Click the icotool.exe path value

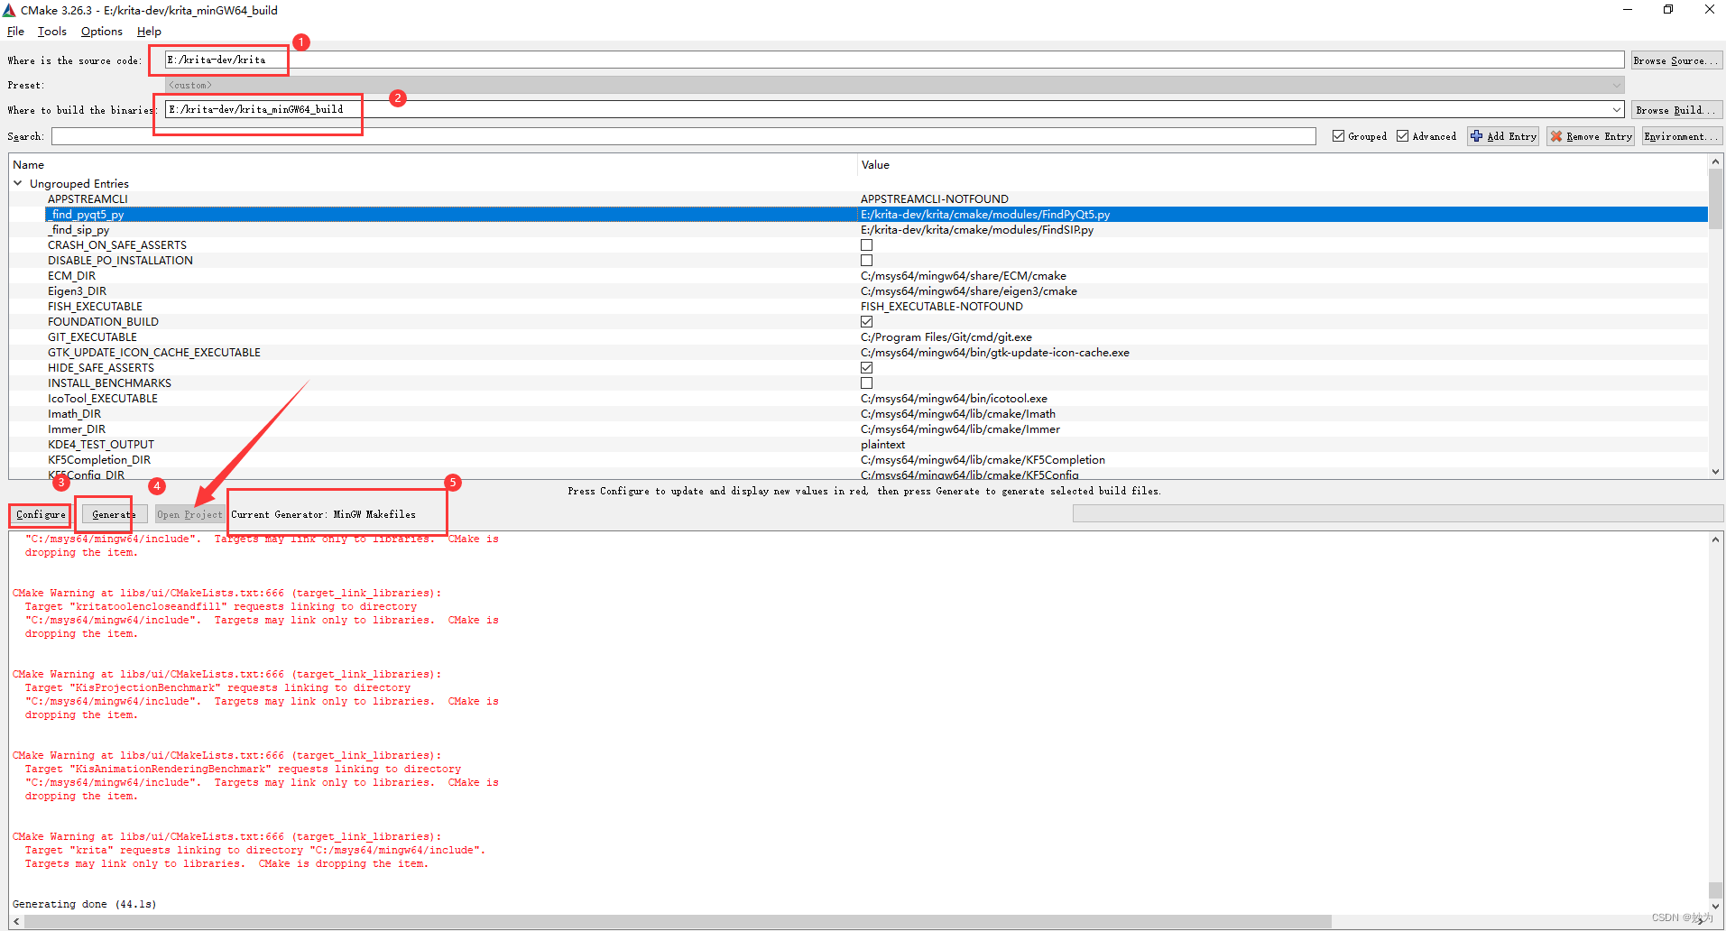[954, 399]
